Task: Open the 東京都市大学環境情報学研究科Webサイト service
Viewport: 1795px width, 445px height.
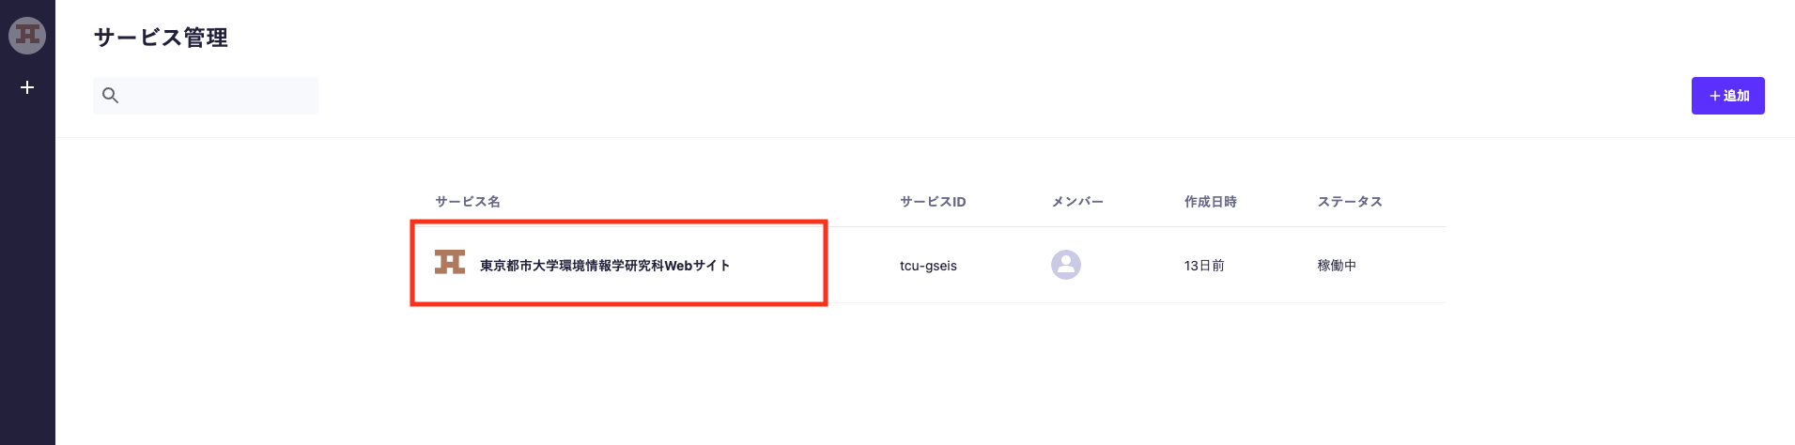Action: point(605,266)
